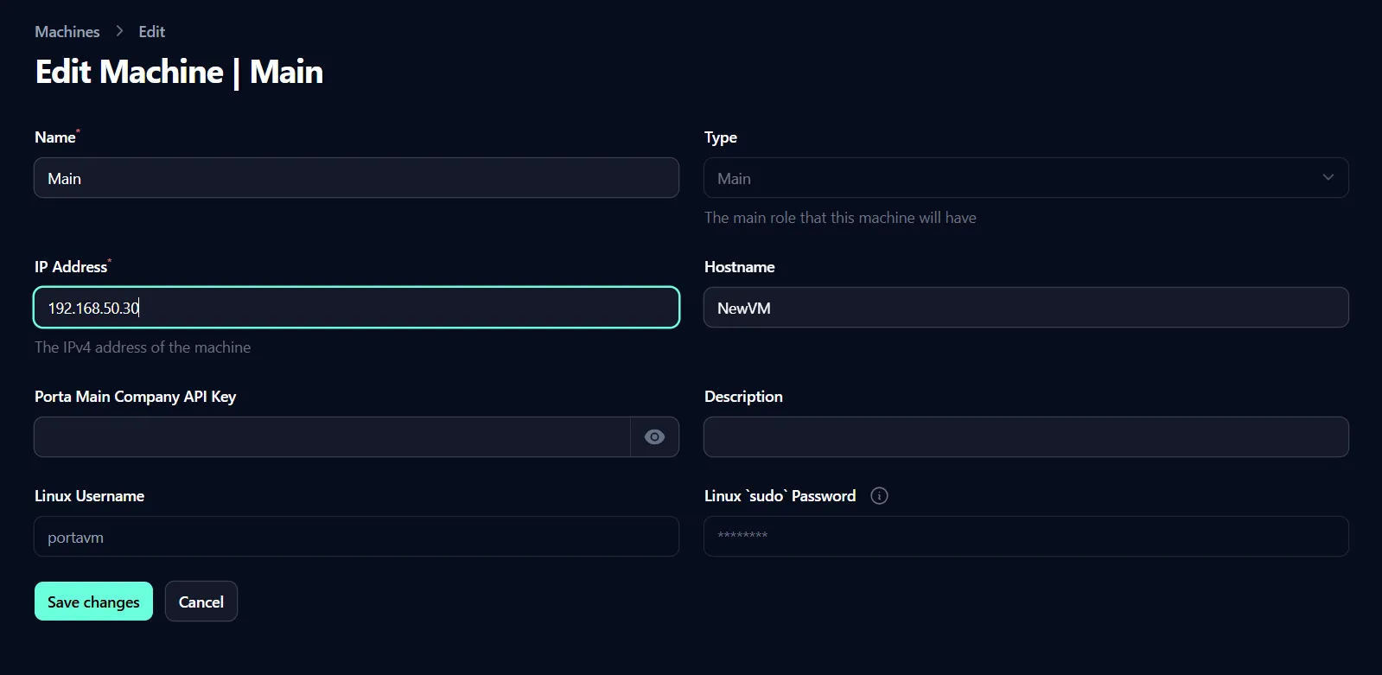The height and width of the screenshot is (675, 1382).
Task: Go back to the Machines breadcrumb
Action: tap(67, 32)
